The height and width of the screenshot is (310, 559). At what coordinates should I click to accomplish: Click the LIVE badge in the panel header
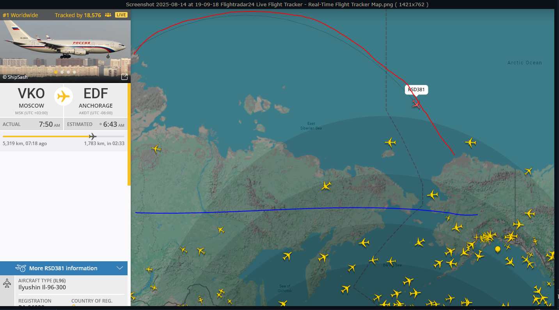tap(121, 15)
